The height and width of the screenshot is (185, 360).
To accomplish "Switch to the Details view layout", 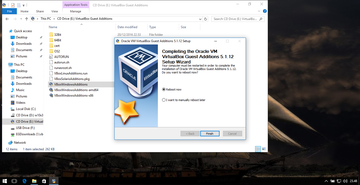I will point(258,149).
